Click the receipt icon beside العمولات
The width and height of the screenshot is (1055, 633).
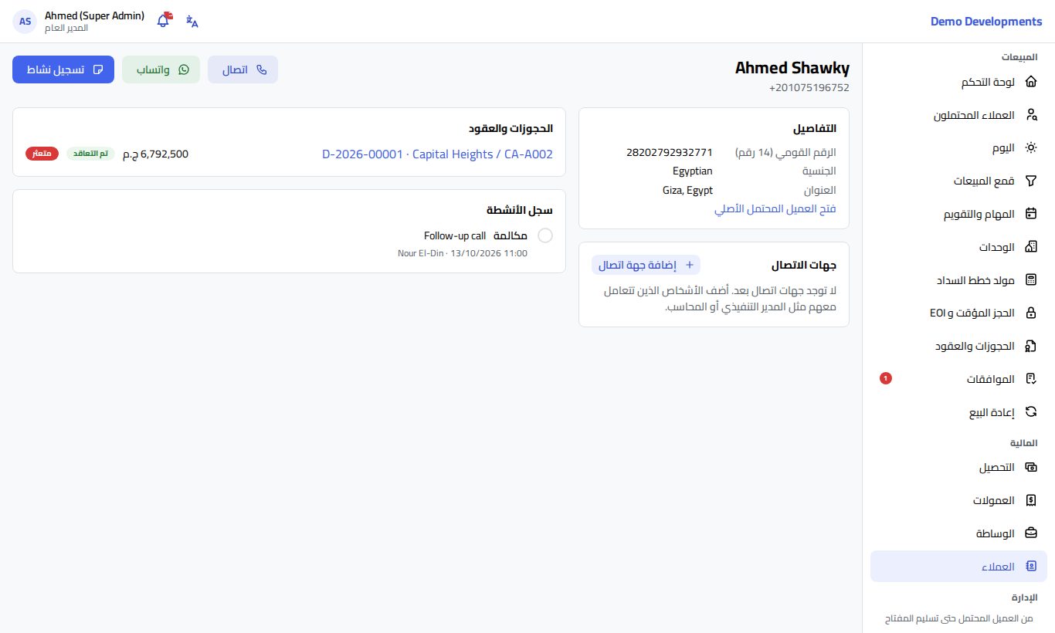point(1030,500)
